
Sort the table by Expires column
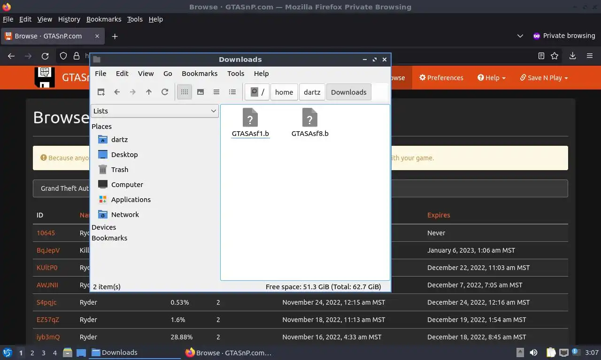click(439, 215)
